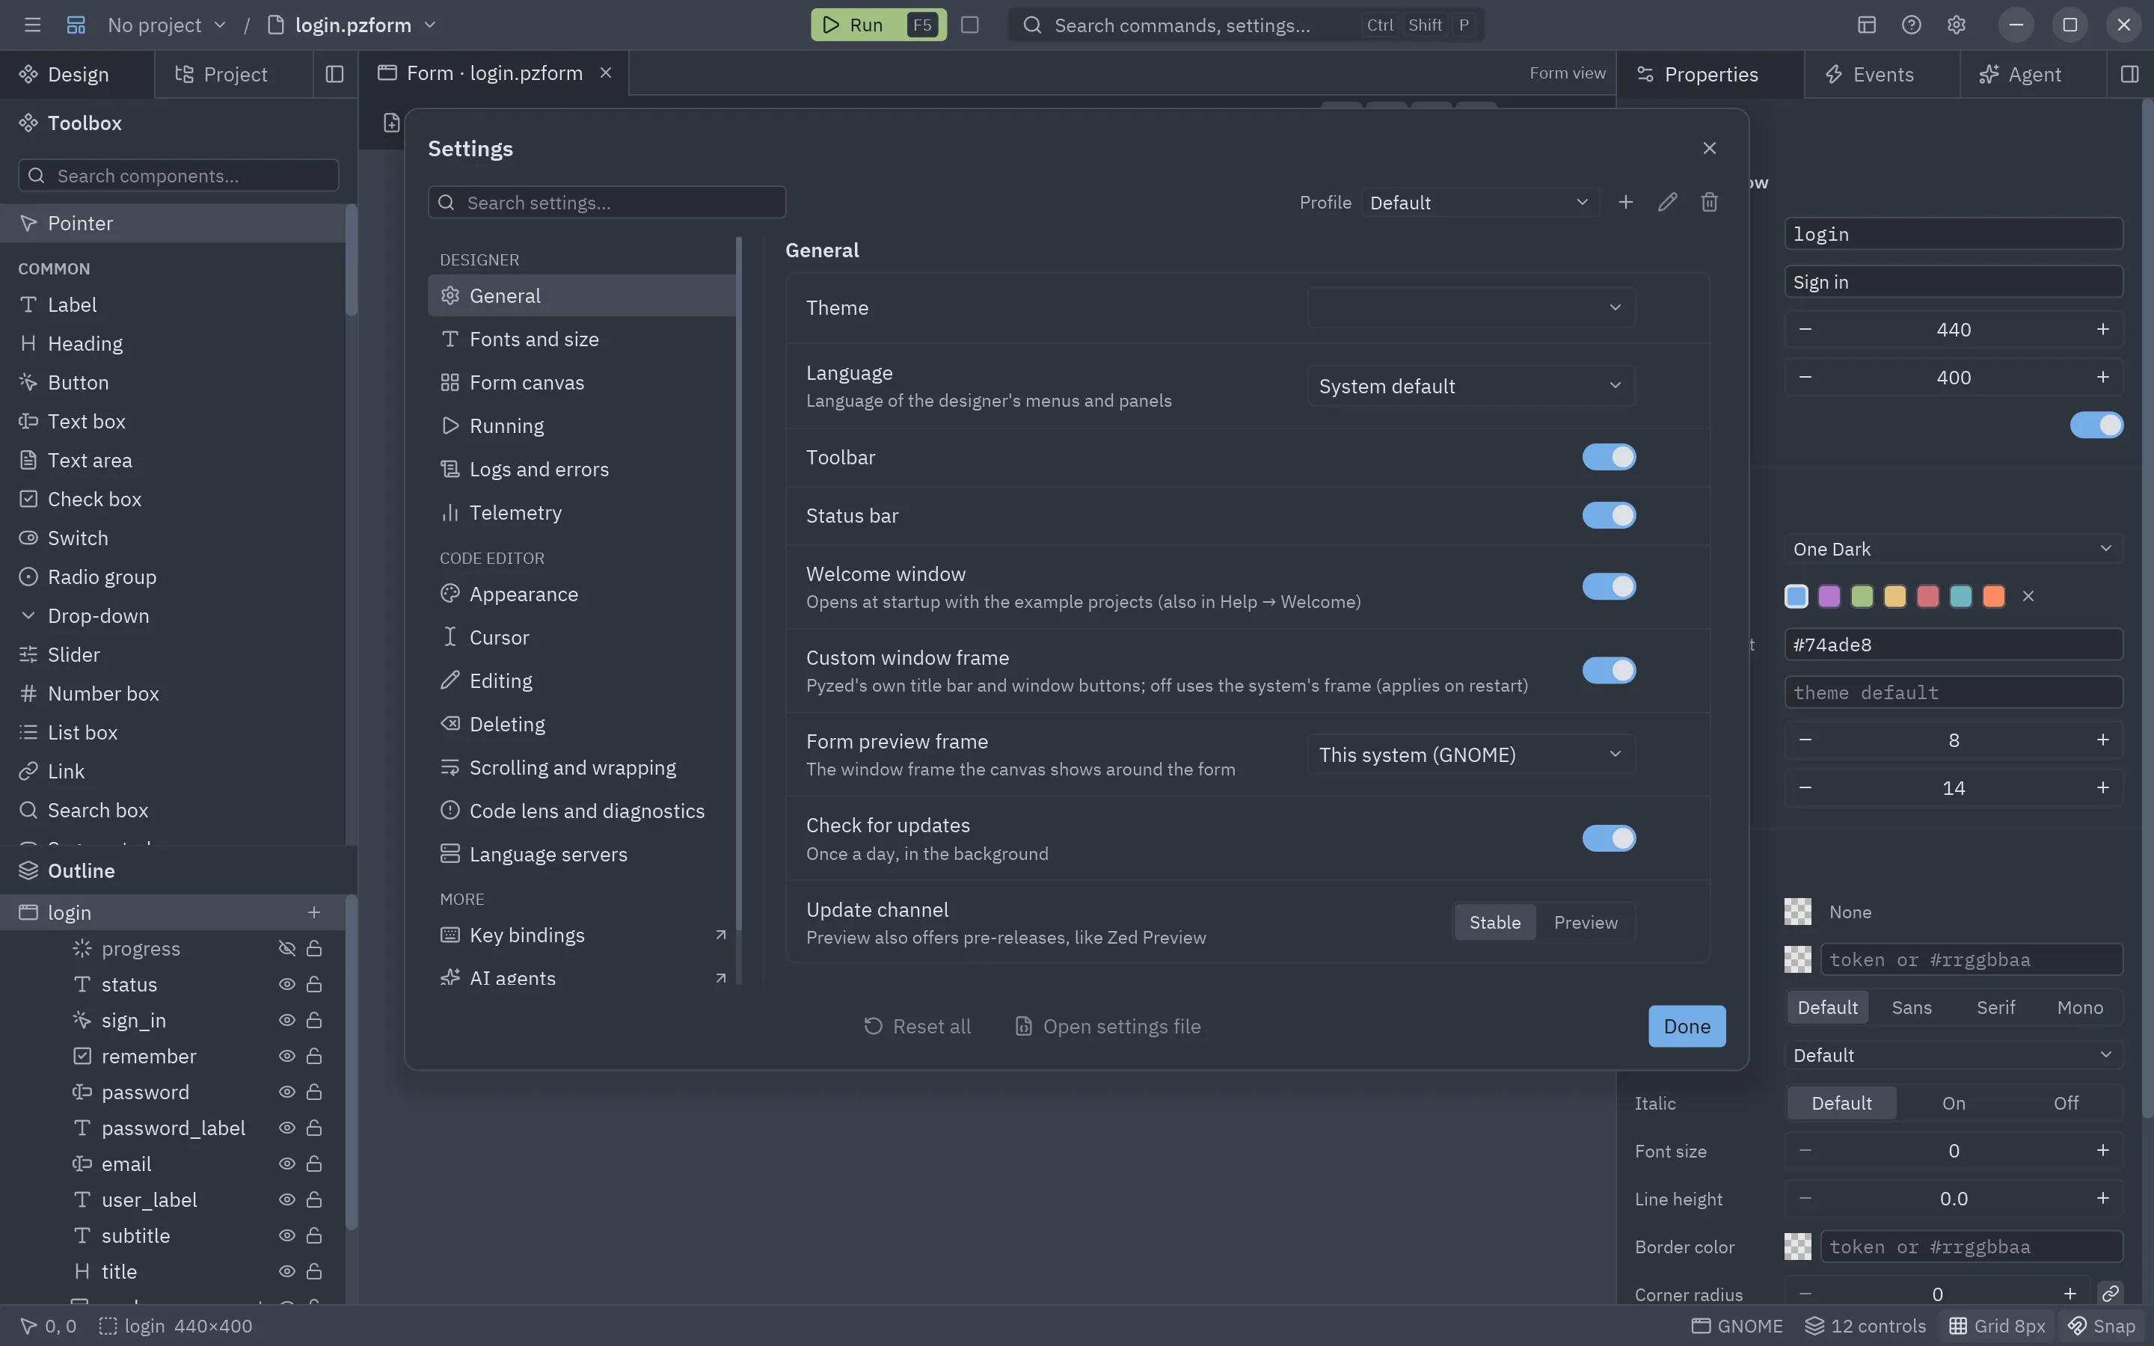Show the hidden progress control via eye icon
This screenshot has height=1346, width=2154.
click(x=286, y=949)
